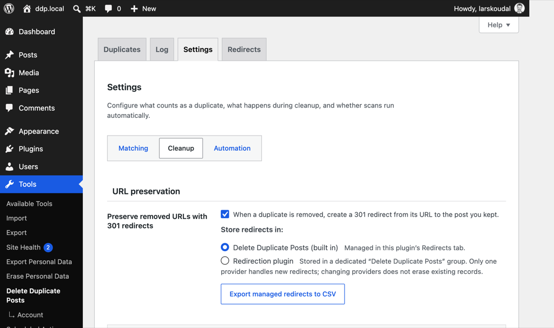Switch to the Log tab
The height and width of the screenshot is (328, 554).
[x=162, y=49]
